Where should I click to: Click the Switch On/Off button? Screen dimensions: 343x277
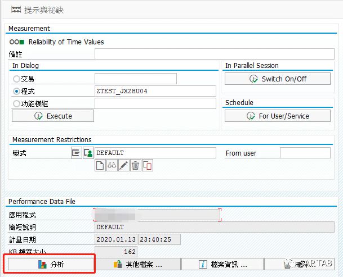278,79
